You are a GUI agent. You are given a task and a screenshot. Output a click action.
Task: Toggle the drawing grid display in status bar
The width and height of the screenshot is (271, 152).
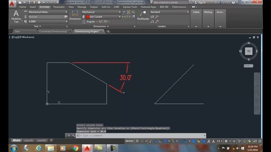[137, 141]
